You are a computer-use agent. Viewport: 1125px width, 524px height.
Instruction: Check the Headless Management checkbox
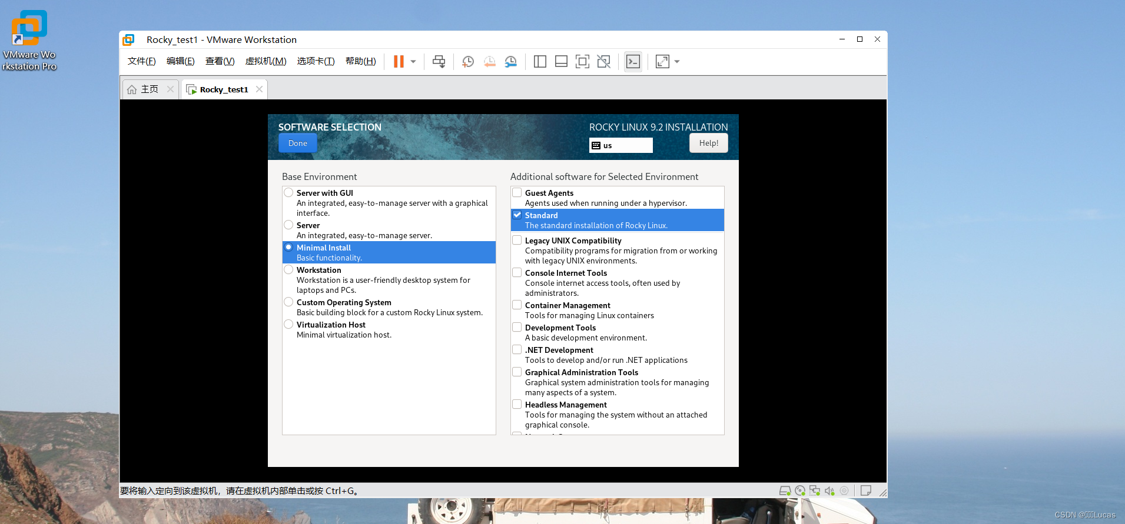(x=517, y=404)
